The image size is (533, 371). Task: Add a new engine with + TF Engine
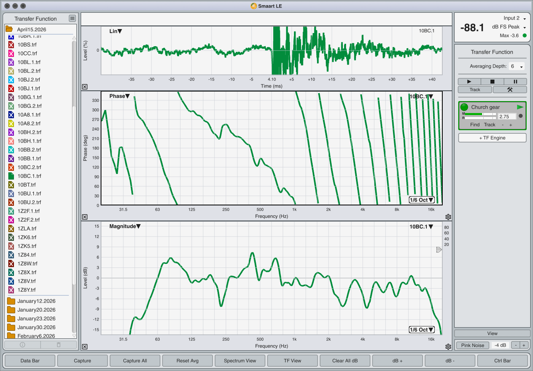tap(492, 138)
